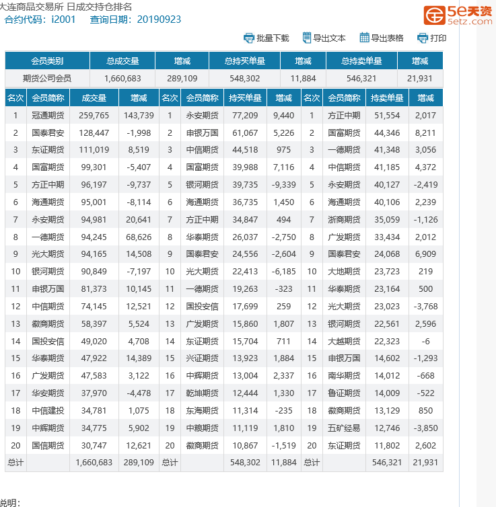The height and width of the screenshot is (507, 496).
Task: Click 东证期货 in volume ranking row 3
Action: click(48, 150)
